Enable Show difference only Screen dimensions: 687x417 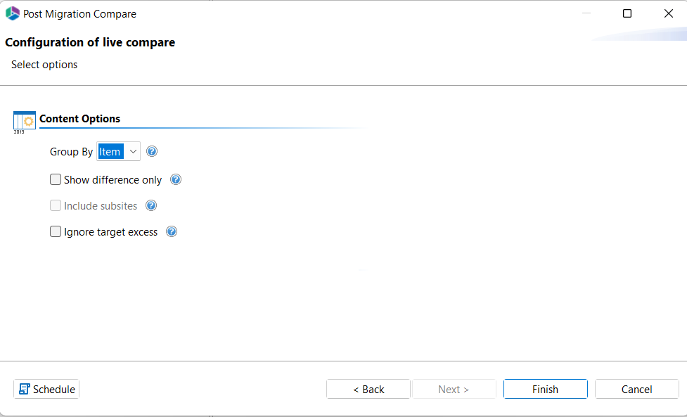click(56, 179)
